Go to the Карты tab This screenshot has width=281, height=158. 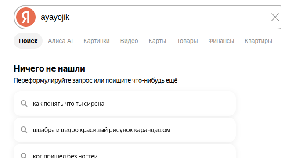point(157,41)
